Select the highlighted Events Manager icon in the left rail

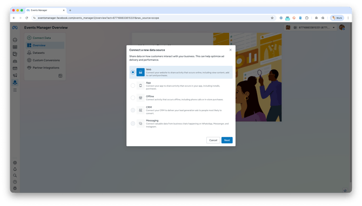point(15,83)
